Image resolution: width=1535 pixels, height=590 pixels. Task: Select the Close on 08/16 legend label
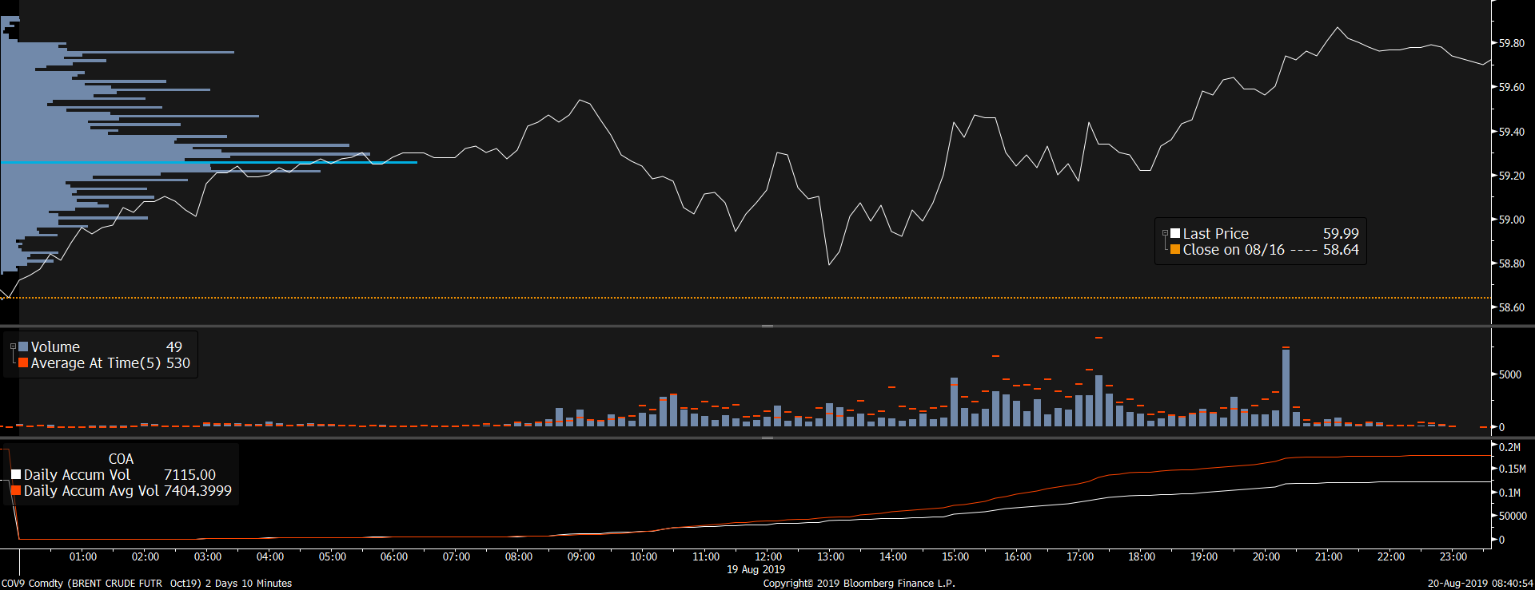(1233, 250)
